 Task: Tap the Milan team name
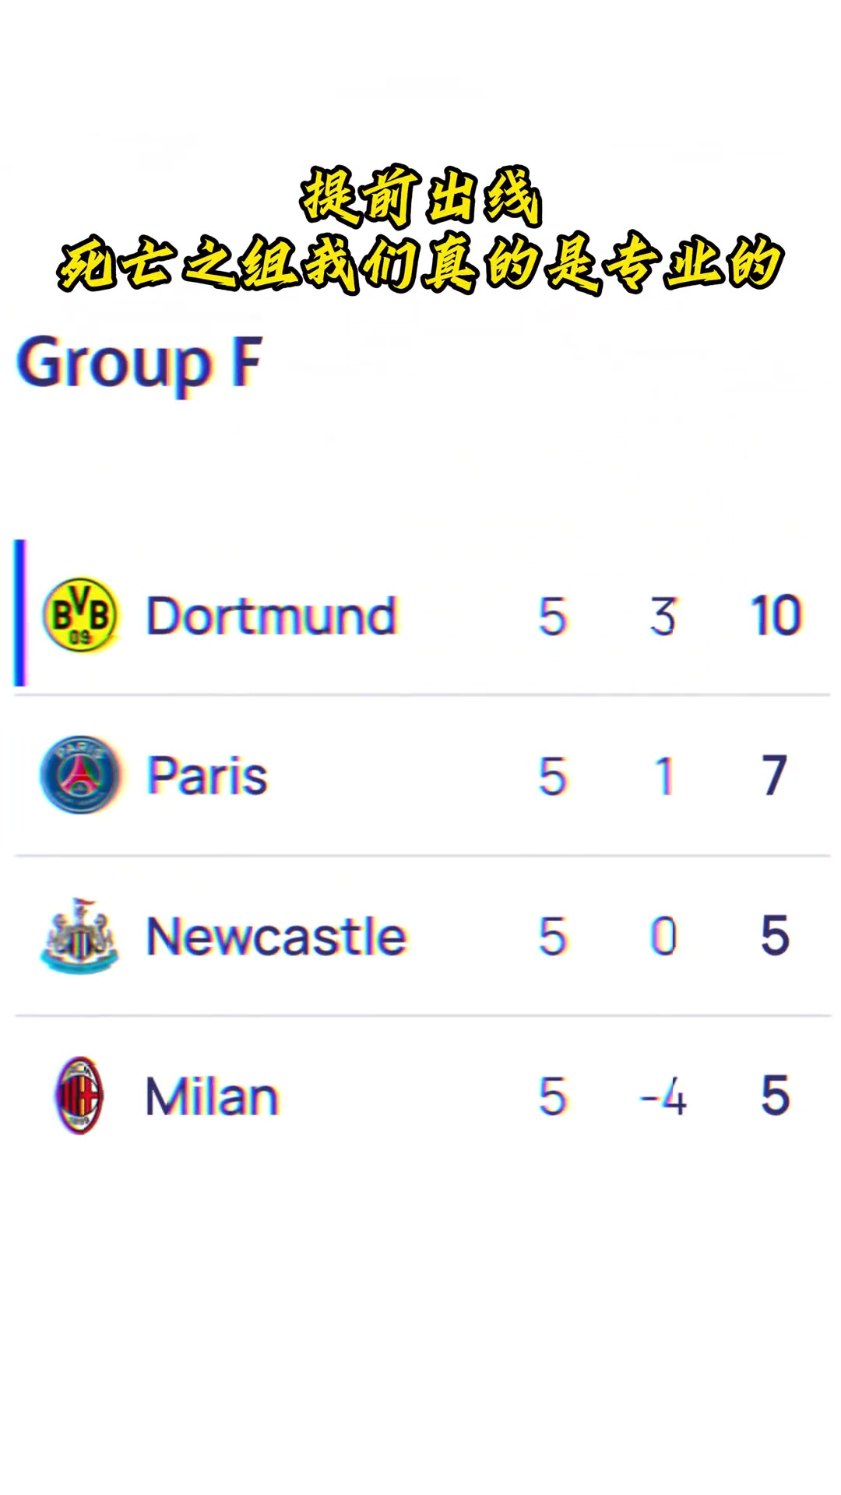[x=212, y=1096]
